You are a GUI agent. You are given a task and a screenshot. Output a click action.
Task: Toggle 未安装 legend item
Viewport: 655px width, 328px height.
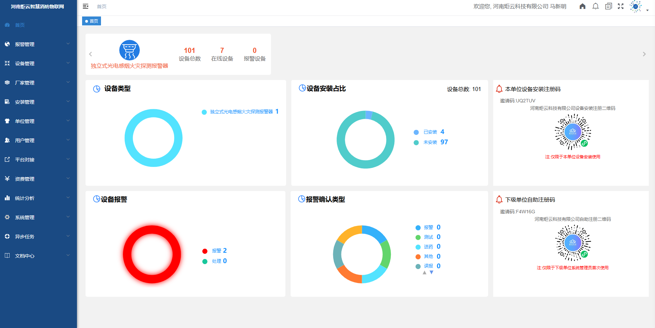coord(430,143)
